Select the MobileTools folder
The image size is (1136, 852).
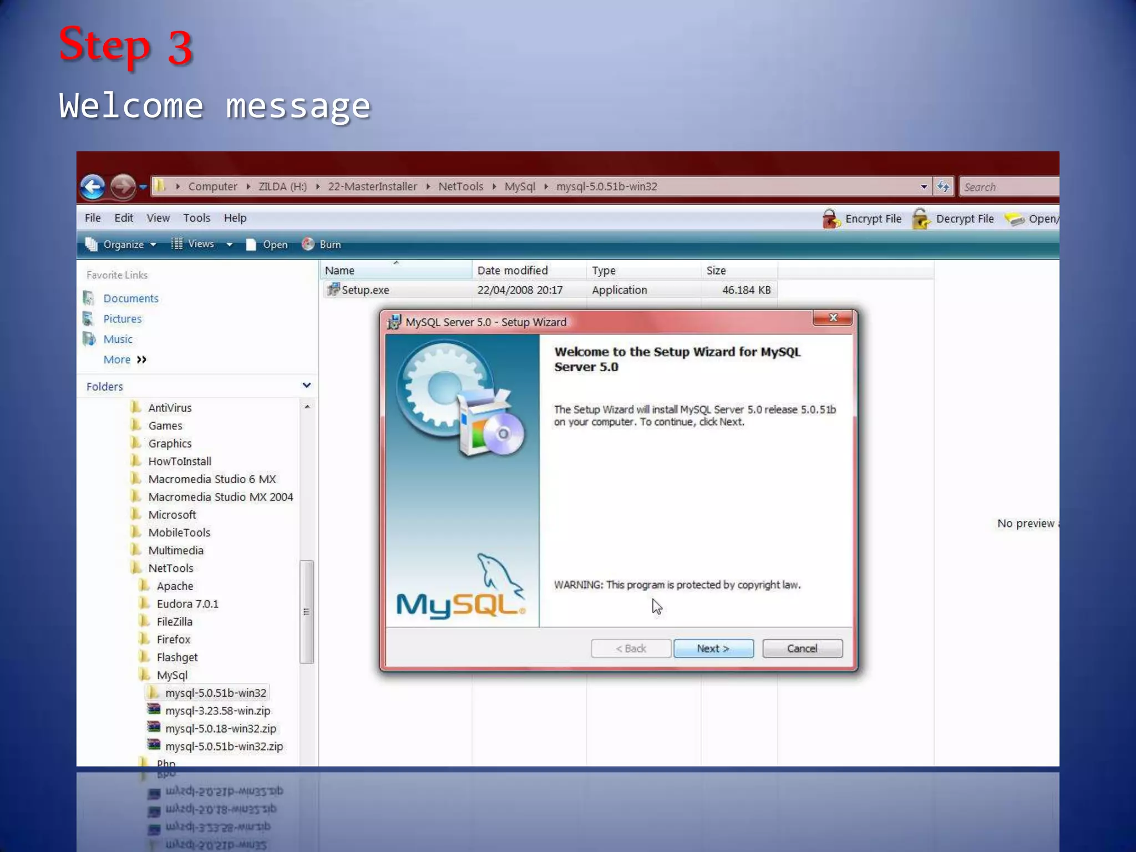point(179,532)
